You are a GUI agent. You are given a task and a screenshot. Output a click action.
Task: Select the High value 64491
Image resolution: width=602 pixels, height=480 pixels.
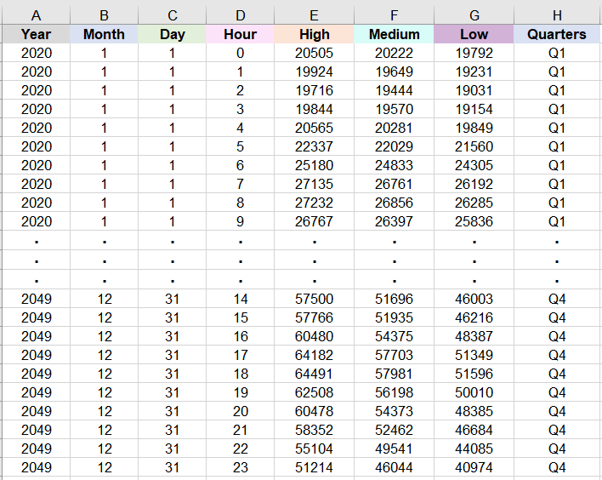(314, 374)
